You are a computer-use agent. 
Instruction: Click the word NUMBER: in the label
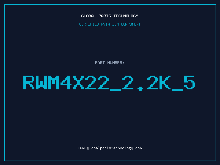[x=116, y=63]
